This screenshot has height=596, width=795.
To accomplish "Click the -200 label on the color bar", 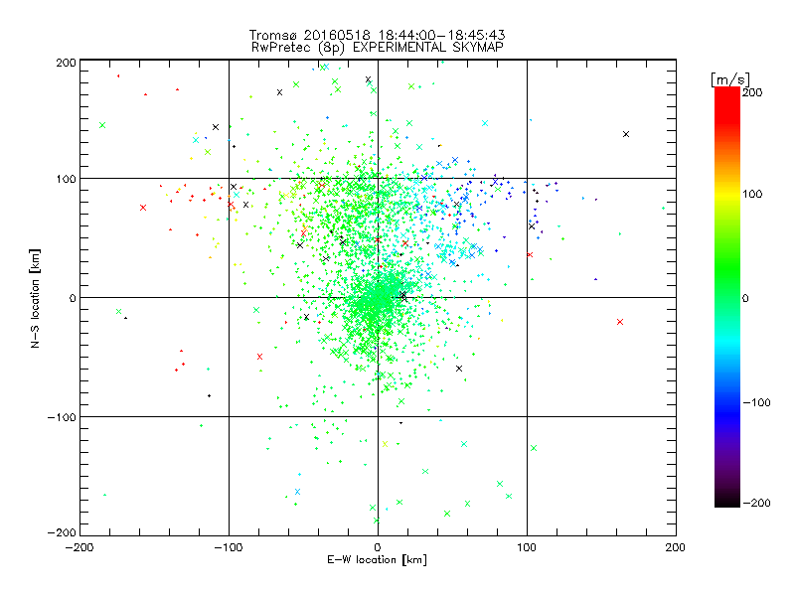I will pos(756,503).
